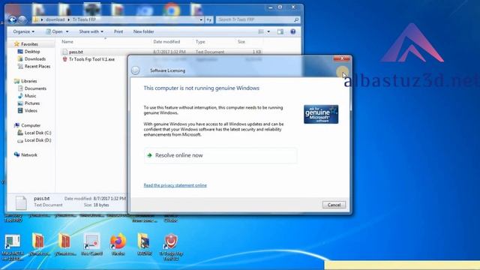Screen dimensions: 480x270
Task: Click the Tr Tools Frp Tool desktop shortcut
Action: tap(171, 247)
